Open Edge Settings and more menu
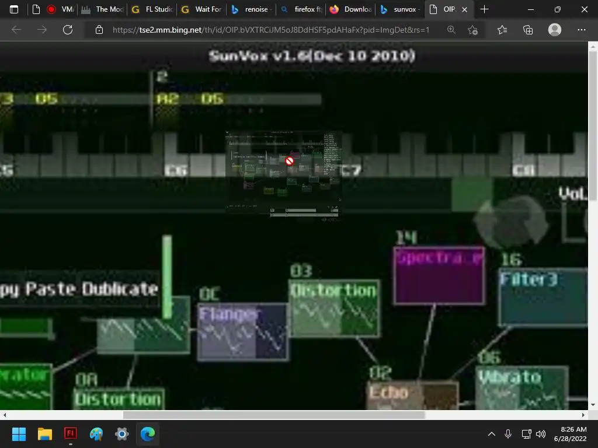Viewport: 598px width, 448px height. [581, 30]
